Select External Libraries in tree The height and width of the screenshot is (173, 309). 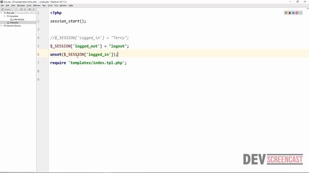click(x=14, y=25)
